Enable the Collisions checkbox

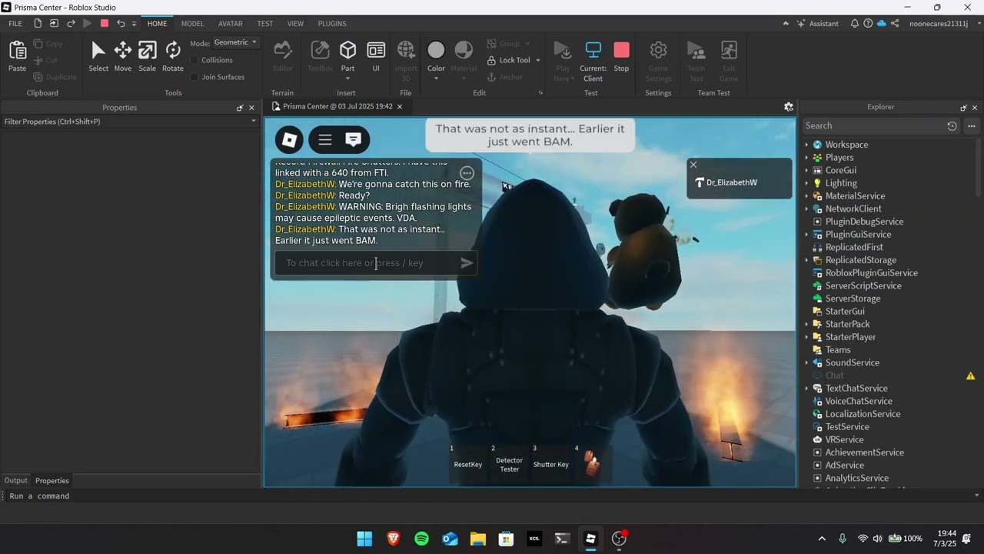pyautogui.click(x=194, y=60)
